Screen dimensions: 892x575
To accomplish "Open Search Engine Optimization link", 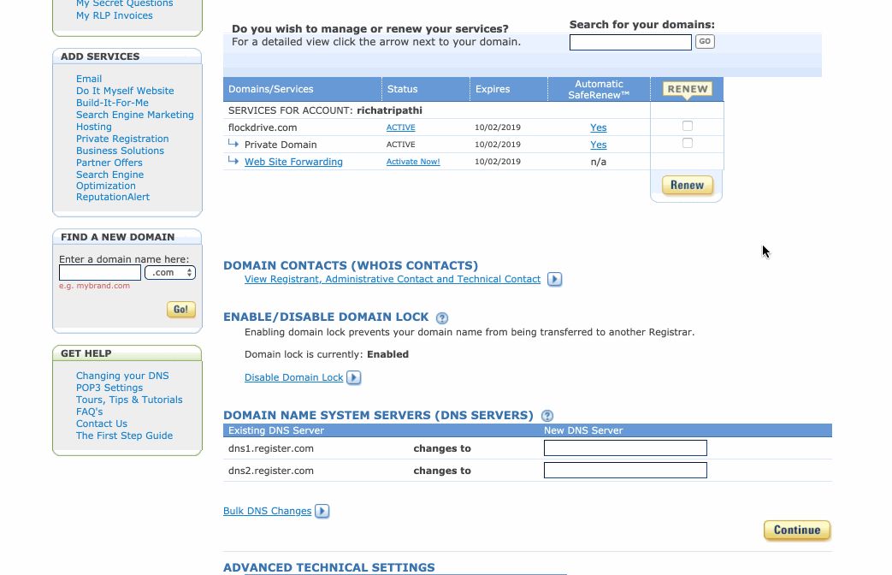I will tap(109, 180).
